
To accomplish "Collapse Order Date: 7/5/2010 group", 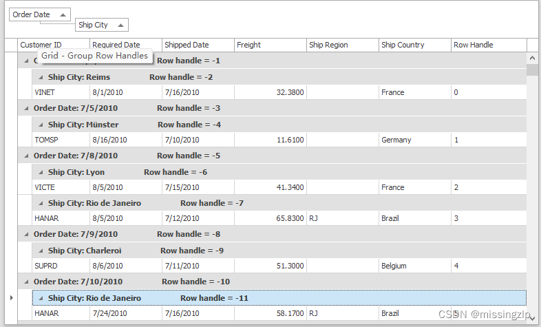I will [26, 108].
